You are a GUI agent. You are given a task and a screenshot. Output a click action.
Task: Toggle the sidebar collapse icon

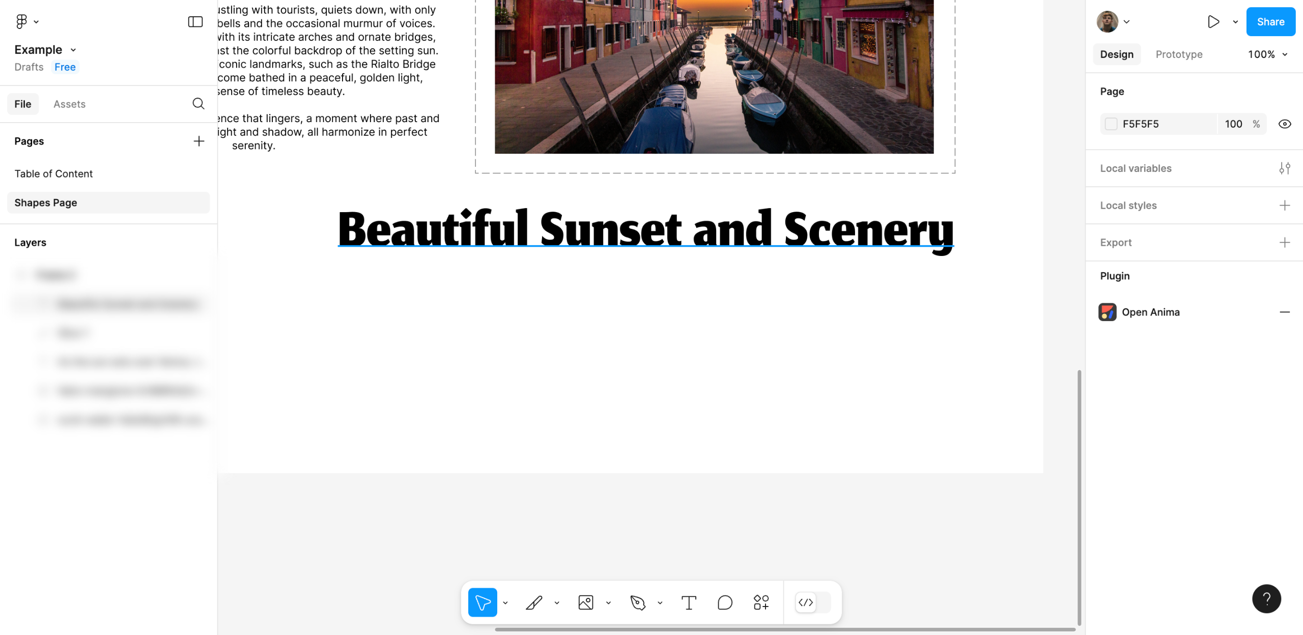tap(195, 21)
